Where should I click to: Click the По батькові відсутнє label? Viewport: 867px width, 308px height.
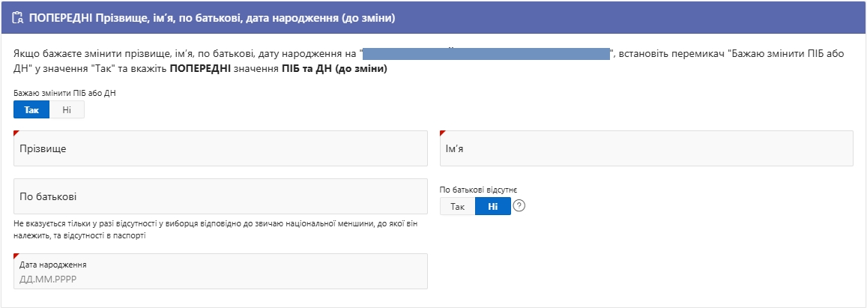(478, 190)
